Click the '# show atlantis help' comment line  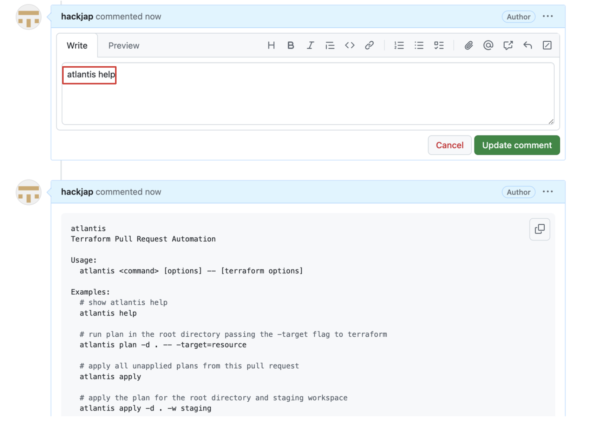(123, 302)
